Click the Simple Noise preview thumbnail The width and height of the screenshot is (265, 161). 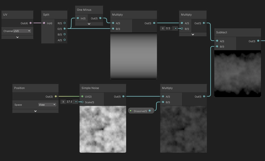pos(103,129)
